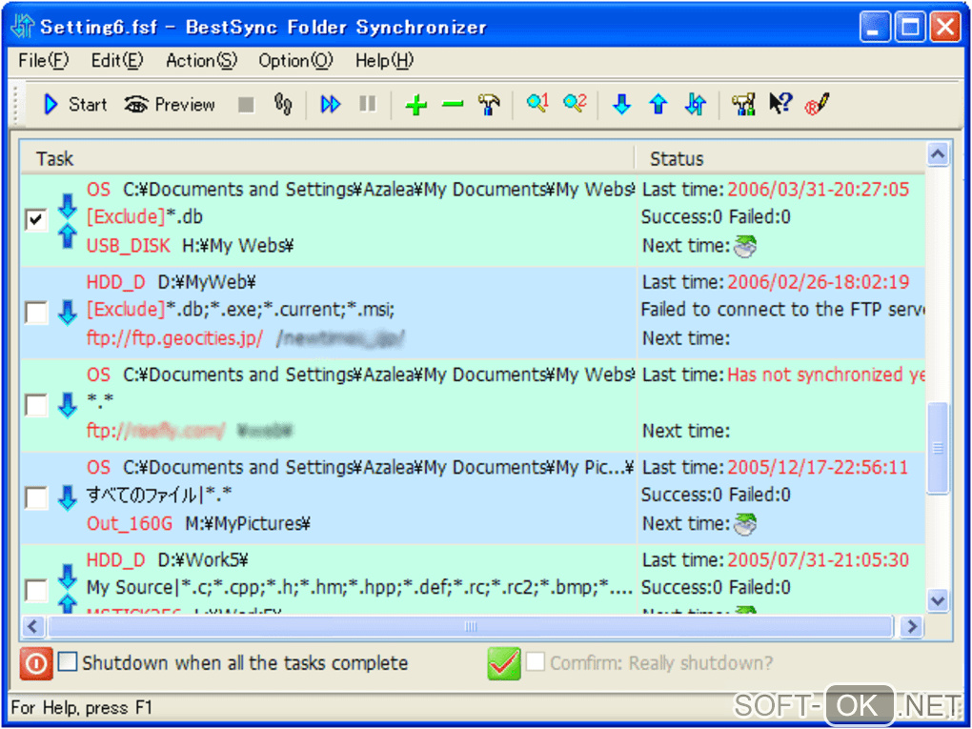
Task: Click the magnifier 2 icon
Action: [x=575, y=103]
